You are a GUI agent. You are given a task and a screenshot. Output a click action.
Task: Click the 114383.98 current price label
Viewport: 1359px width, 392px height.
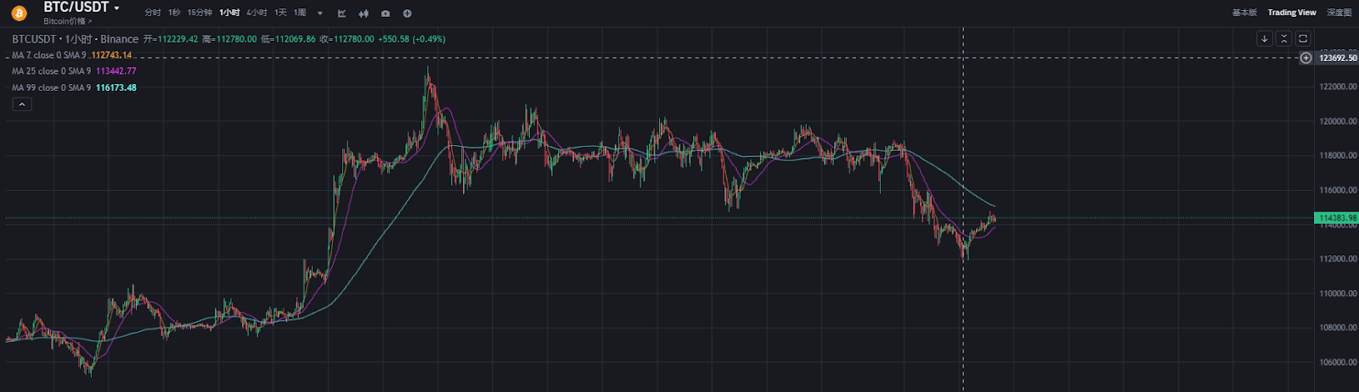click(x=1336, y=218)
